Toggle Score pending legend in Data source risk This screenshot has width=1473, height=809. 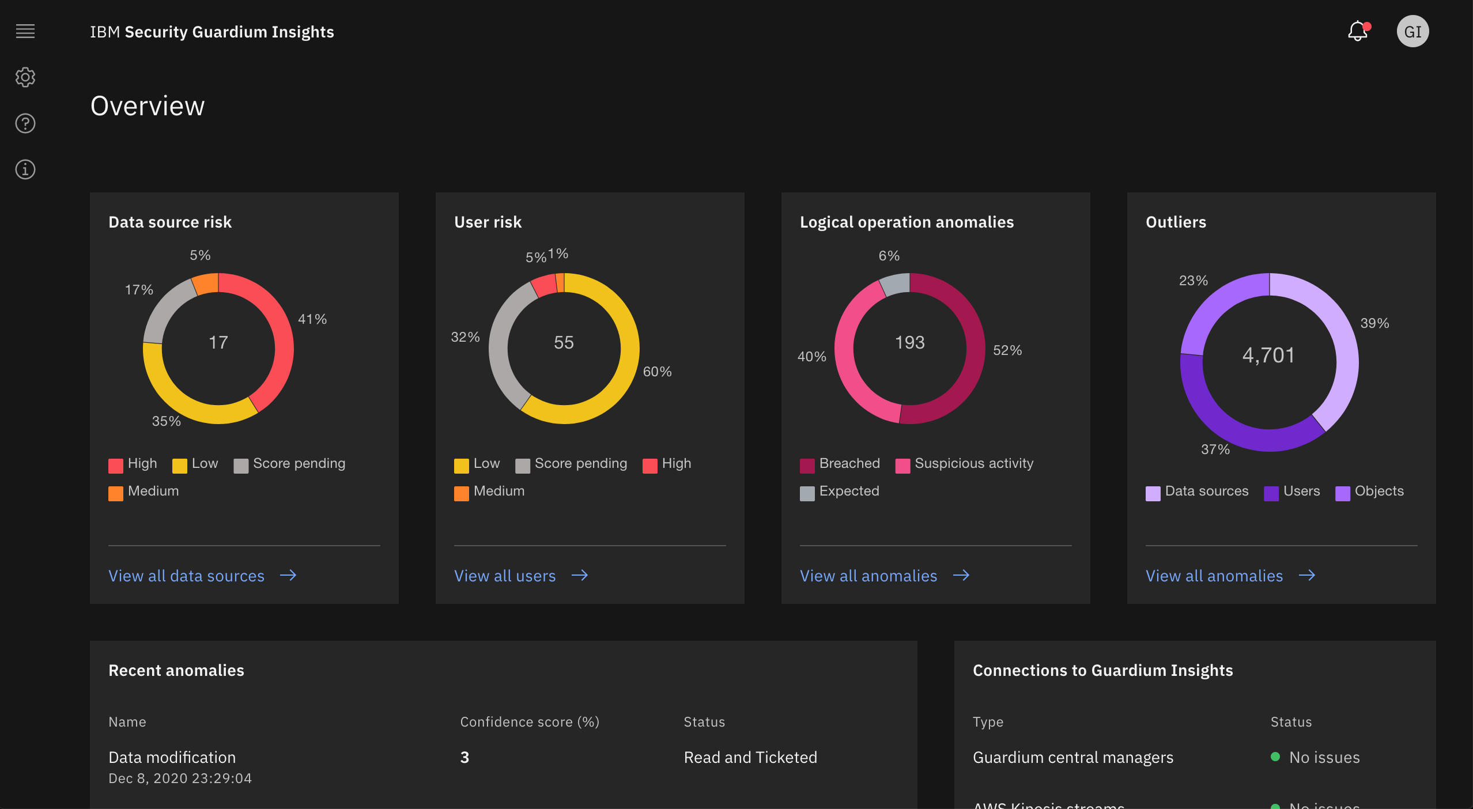[289, 464]
